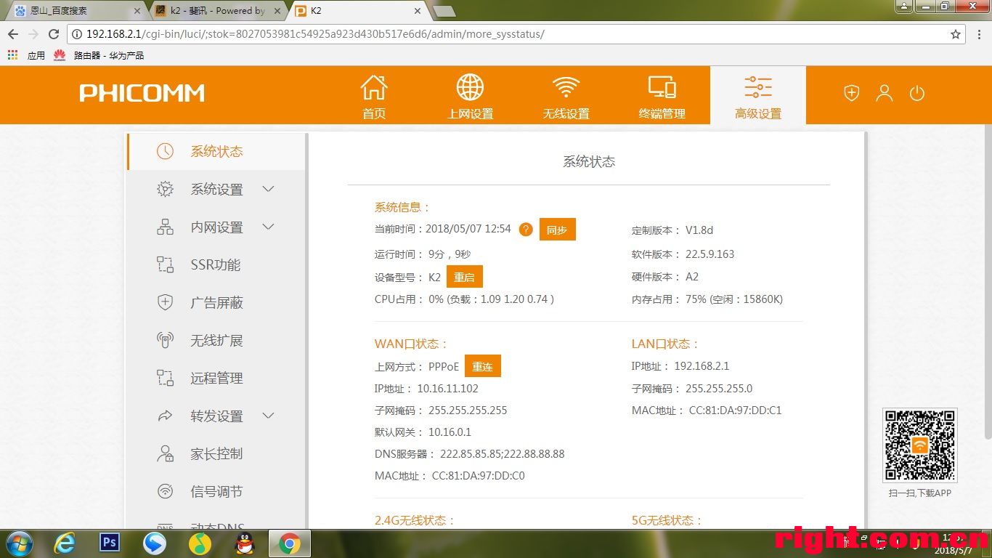Click the SSR功能 icon
Viewport: 992px width, 558px height.
pos(166,264)
